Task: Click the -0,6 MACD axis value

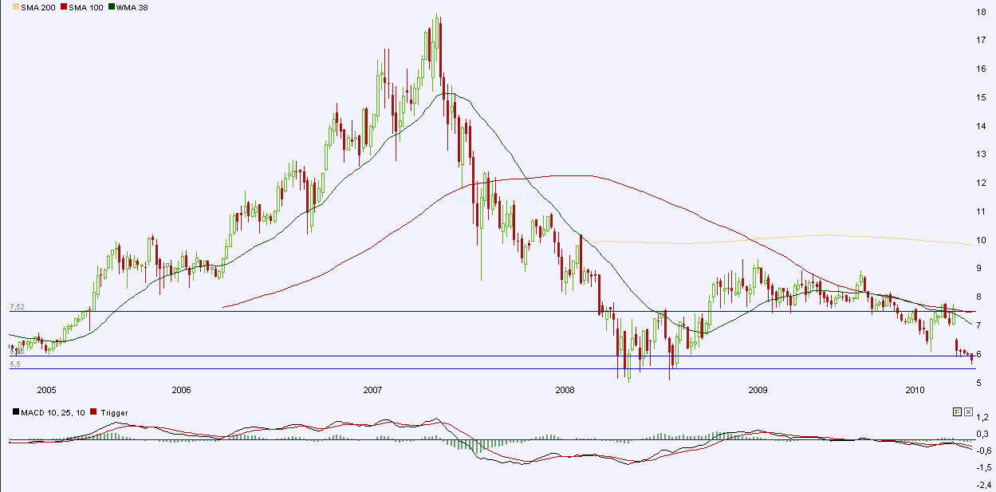Action: [982, 451]
